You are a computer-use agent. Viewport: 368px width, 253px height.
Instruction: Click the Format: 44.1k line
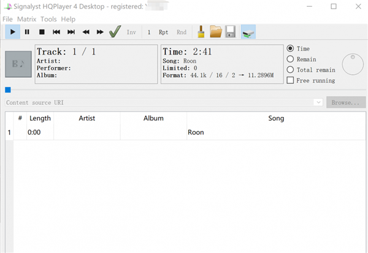[x=218, y=75]
